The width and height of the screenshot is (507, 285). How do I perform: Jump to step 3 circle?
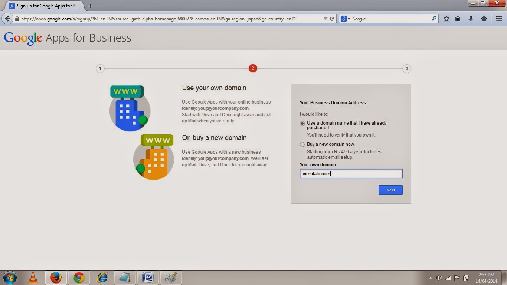tap(407, 69)
